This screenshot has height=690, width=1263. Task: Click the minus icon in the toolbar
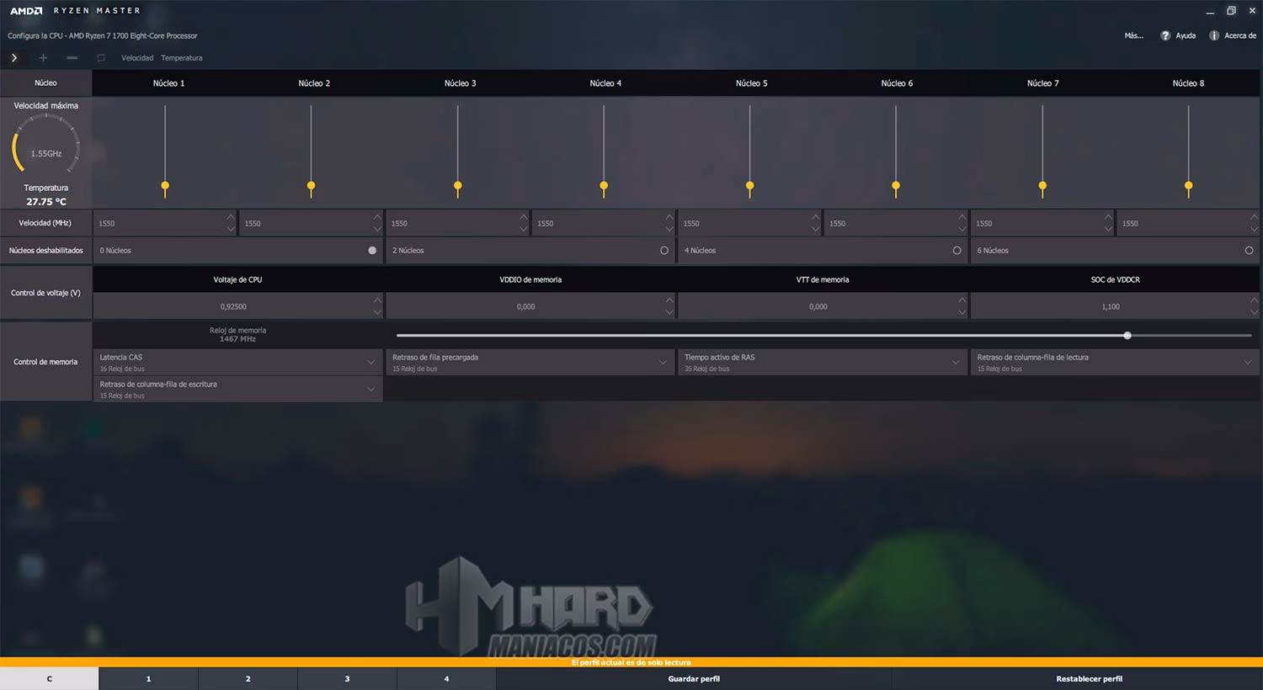click(x=72, y=58)
